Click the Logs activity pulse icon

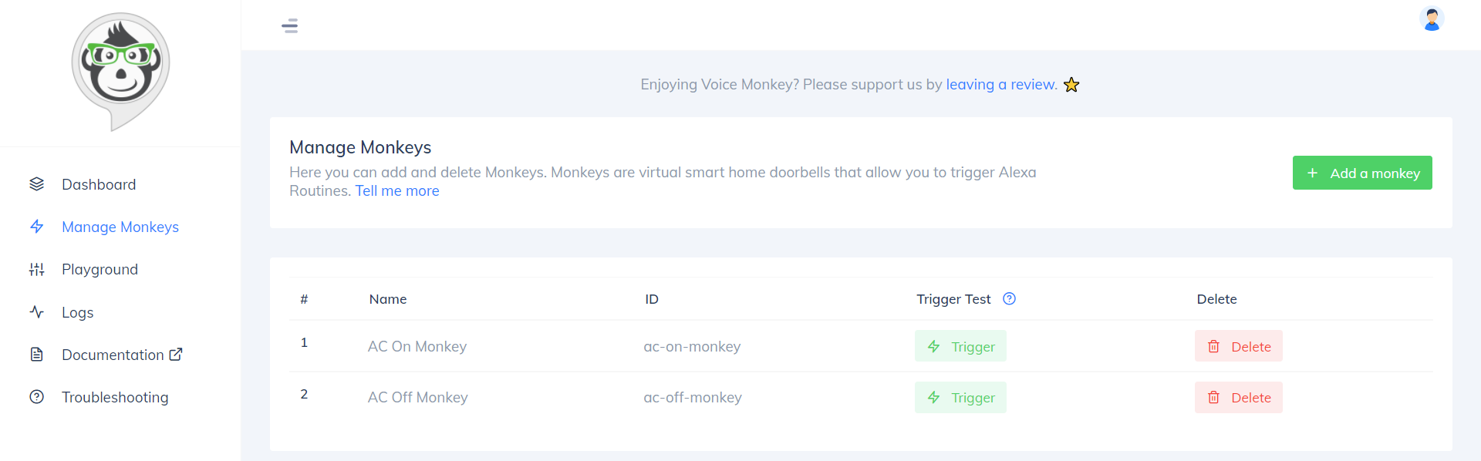point(37,312)
